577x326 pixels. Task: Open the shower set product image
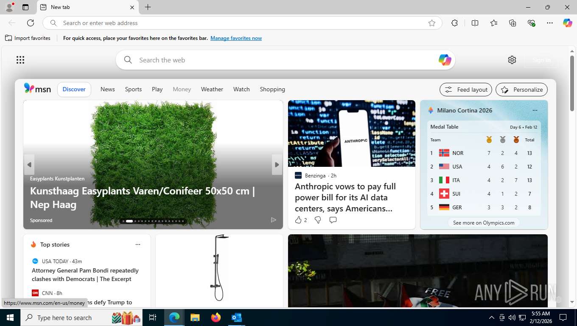pos(219,268)
